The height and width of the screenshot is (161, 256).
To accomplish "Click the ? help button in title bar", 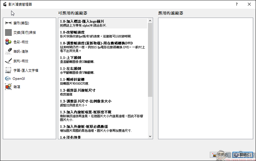I will click(236, 4).
